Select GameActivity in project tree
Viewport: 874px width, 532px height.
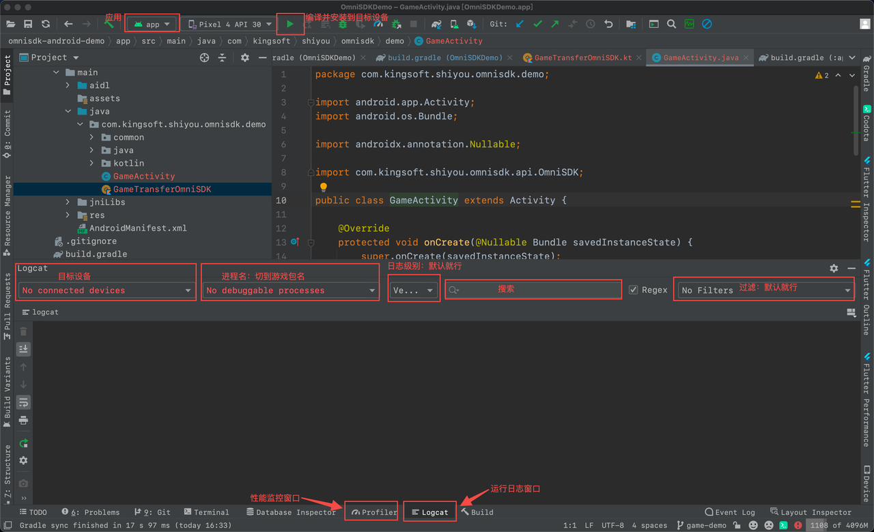pos(144,176)
